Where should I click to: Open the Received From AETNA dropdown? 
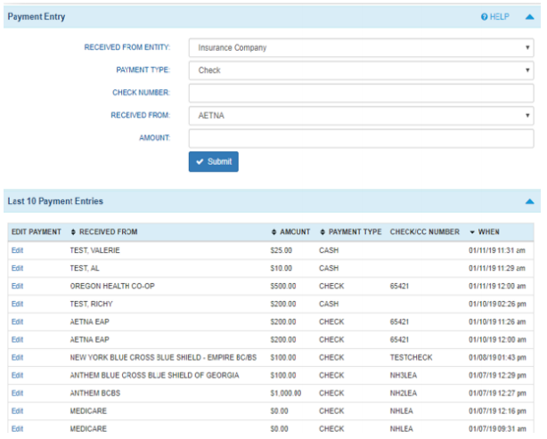pos(361,115)
